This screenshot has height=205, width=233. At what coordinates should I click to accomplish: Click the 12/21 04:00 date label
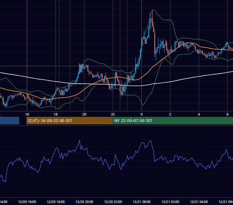point(199,202)
